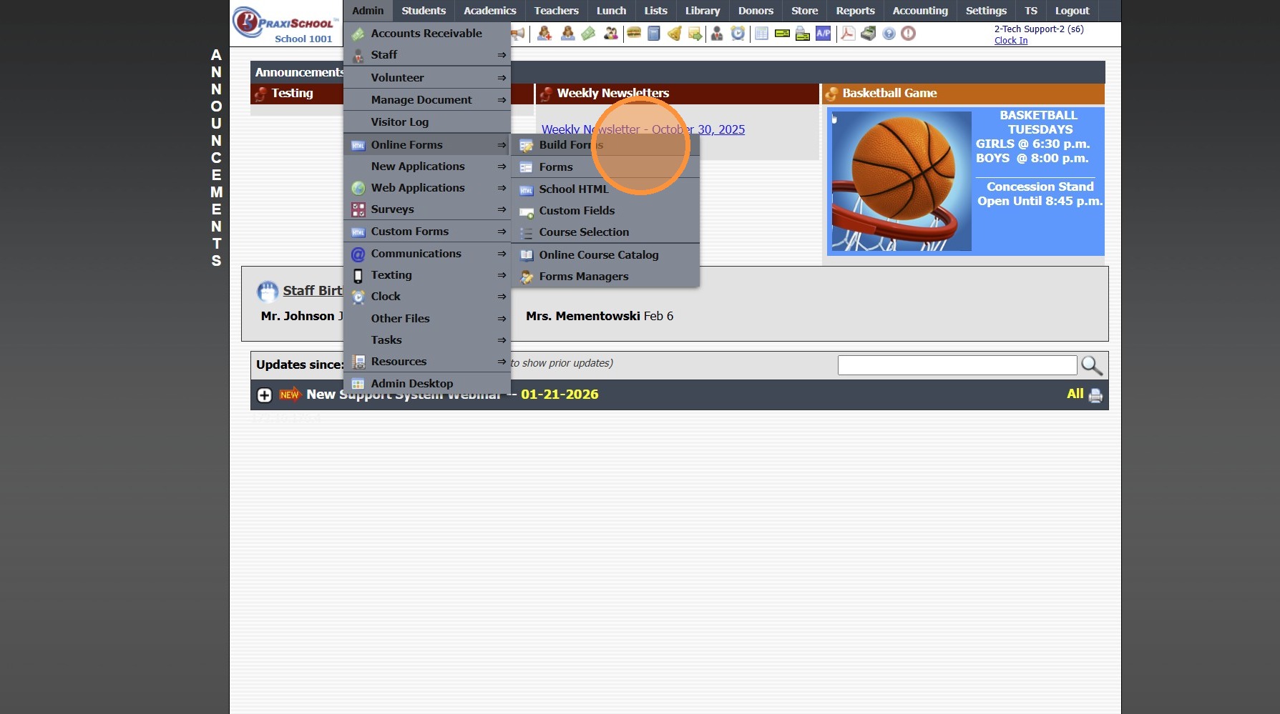Screen dimensions: 1280x714
Task: Open the family group toolbar icon
Action: 611,34
